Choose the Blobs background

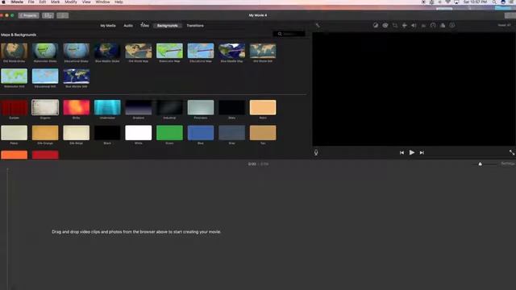point(77,107)
